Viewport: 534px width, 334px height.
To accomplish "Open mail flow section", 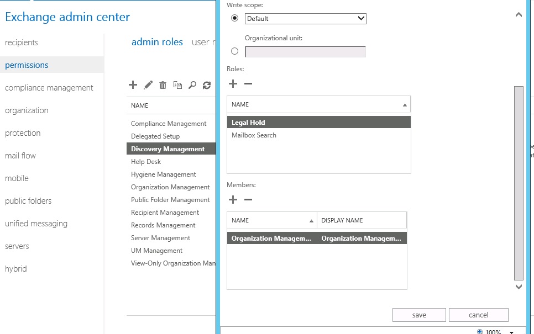I will (20, 156).
